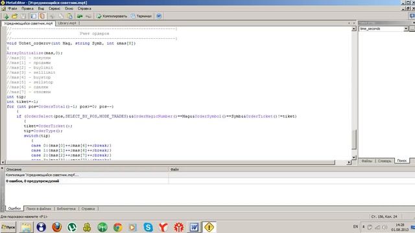Viewport: 415px width, 233px height.
Task: Click the horizontal scroll left arrow
Action: point(3,162)
